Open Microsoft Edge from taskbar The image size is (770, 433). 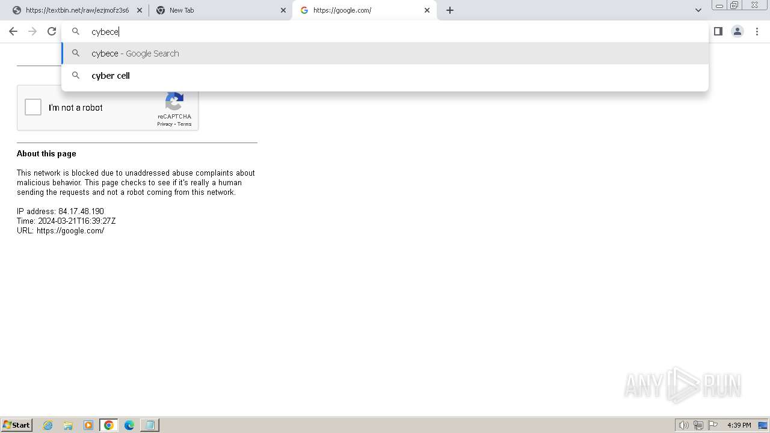(x=129, y=425)
